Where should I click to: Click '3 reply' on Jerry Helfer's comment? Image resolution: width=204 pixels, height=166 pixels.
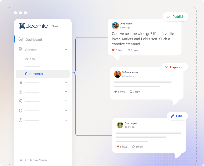[135, 50]
